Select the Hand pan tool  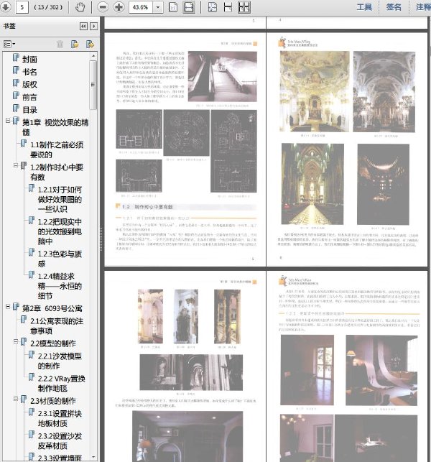pyautogui.click(x=80, y=7)
